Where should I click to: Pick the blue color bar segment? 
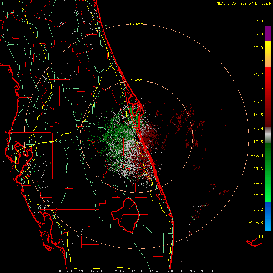point(268,216)
